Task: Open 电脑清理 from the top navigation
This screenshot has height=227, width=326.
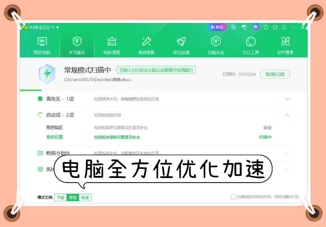Action: pos(112,45)
